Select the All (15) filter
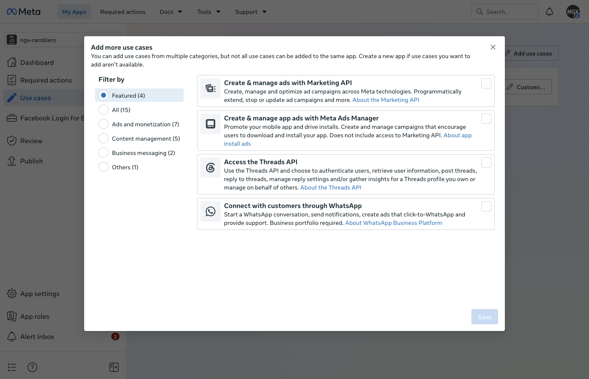This screenshot has height=379, width=589. pyautogui.click(x=139, y=110)
